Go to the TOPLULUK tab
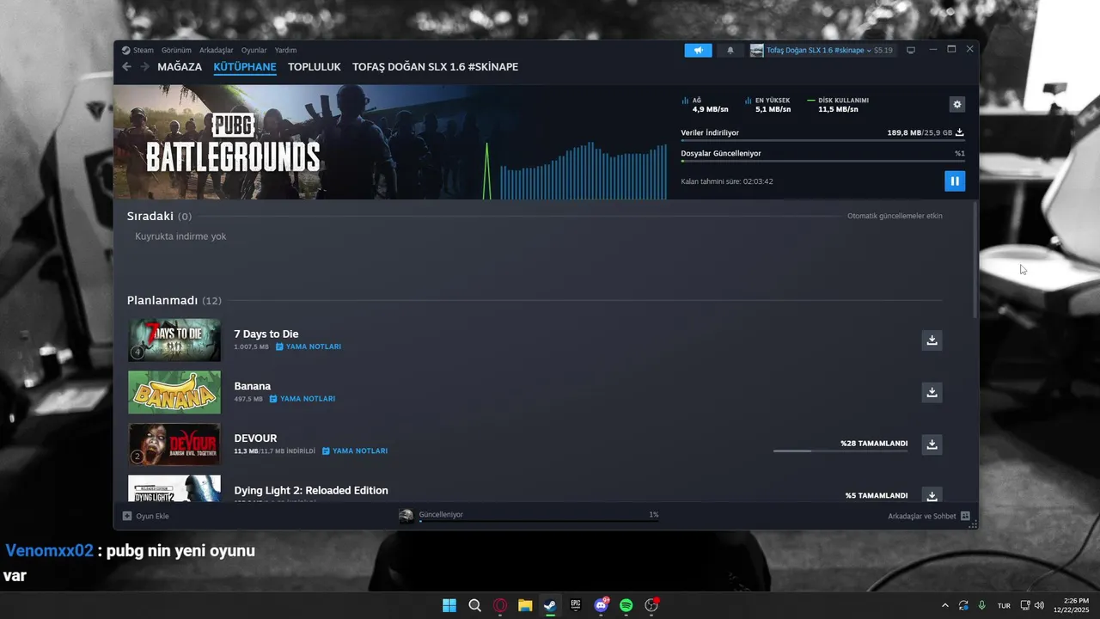The height and width of the screenshot is (619, 1100). pos(315,66)
